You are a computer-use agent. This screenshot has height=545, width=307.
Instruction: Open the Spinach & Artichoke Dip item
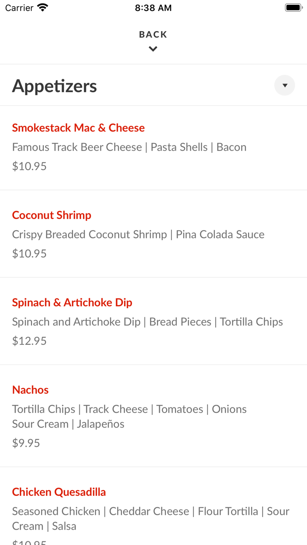click(71, 302)
